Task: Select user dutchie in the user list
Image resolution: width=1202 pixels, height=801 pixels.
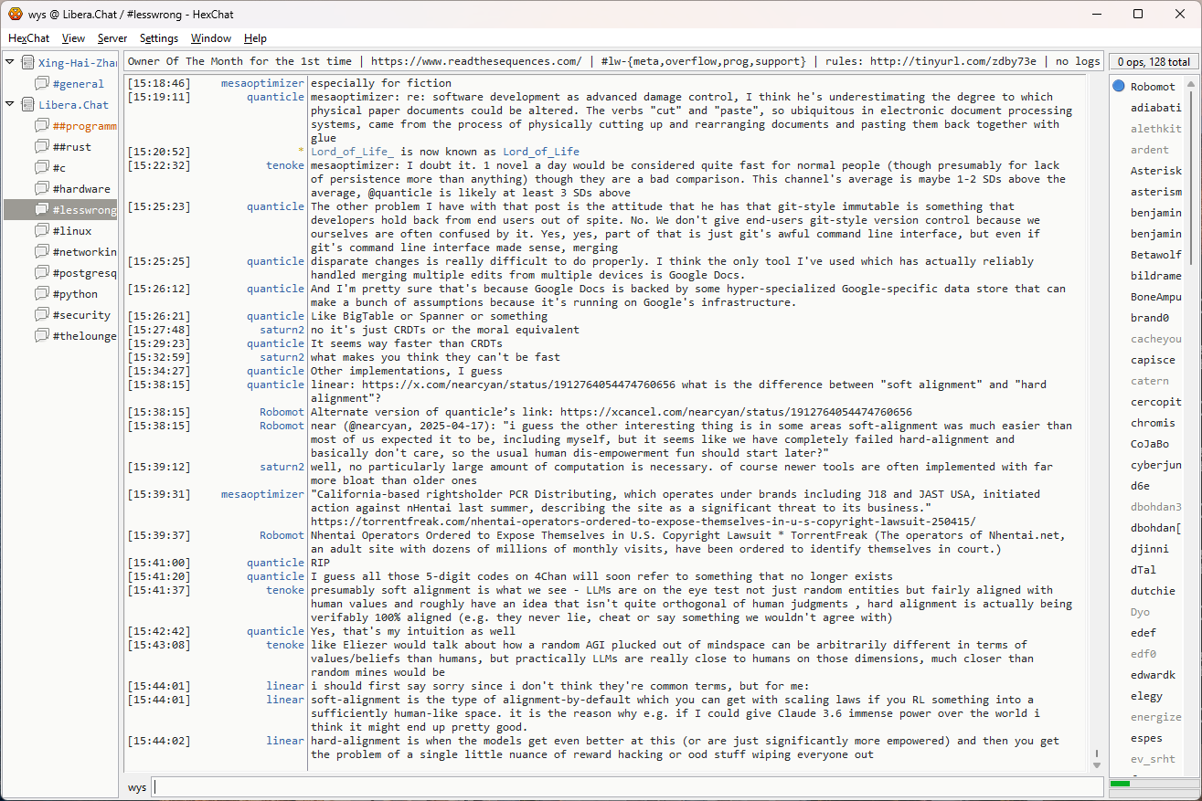Action: 1152,591
